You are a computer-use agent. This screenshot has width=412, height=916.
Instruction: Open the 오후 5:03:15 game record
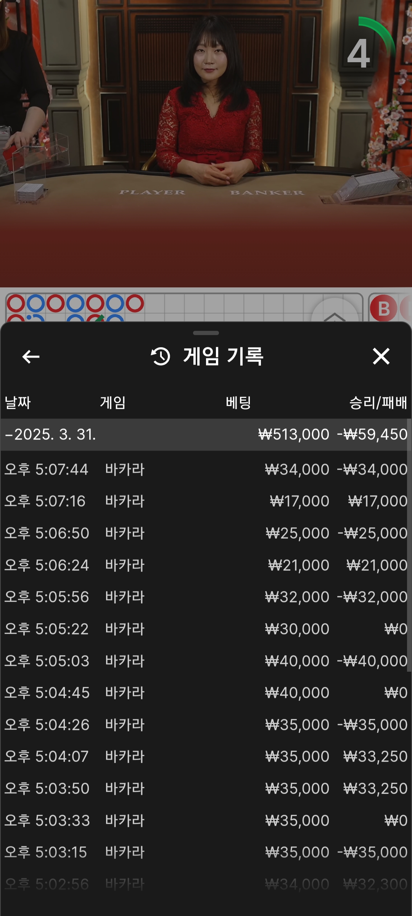(206, 852)
